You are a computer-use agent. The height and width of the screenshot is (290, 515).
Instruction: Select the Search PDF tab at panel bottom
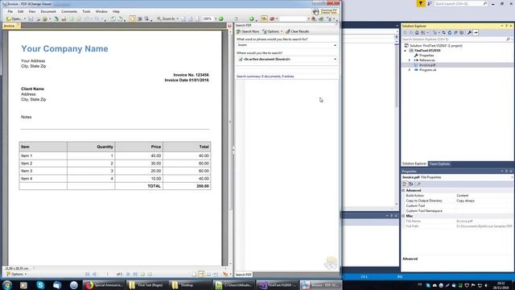point(243,274)
